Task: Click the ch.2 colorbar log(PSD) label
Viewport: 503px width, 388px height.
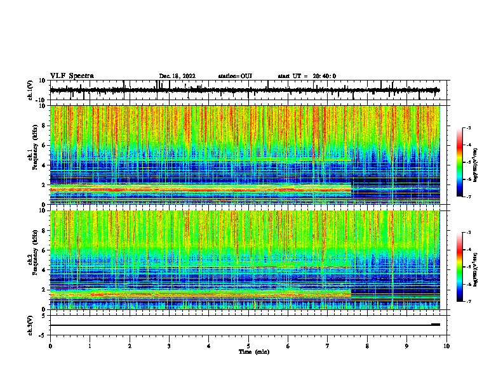Action: [476, 269]
